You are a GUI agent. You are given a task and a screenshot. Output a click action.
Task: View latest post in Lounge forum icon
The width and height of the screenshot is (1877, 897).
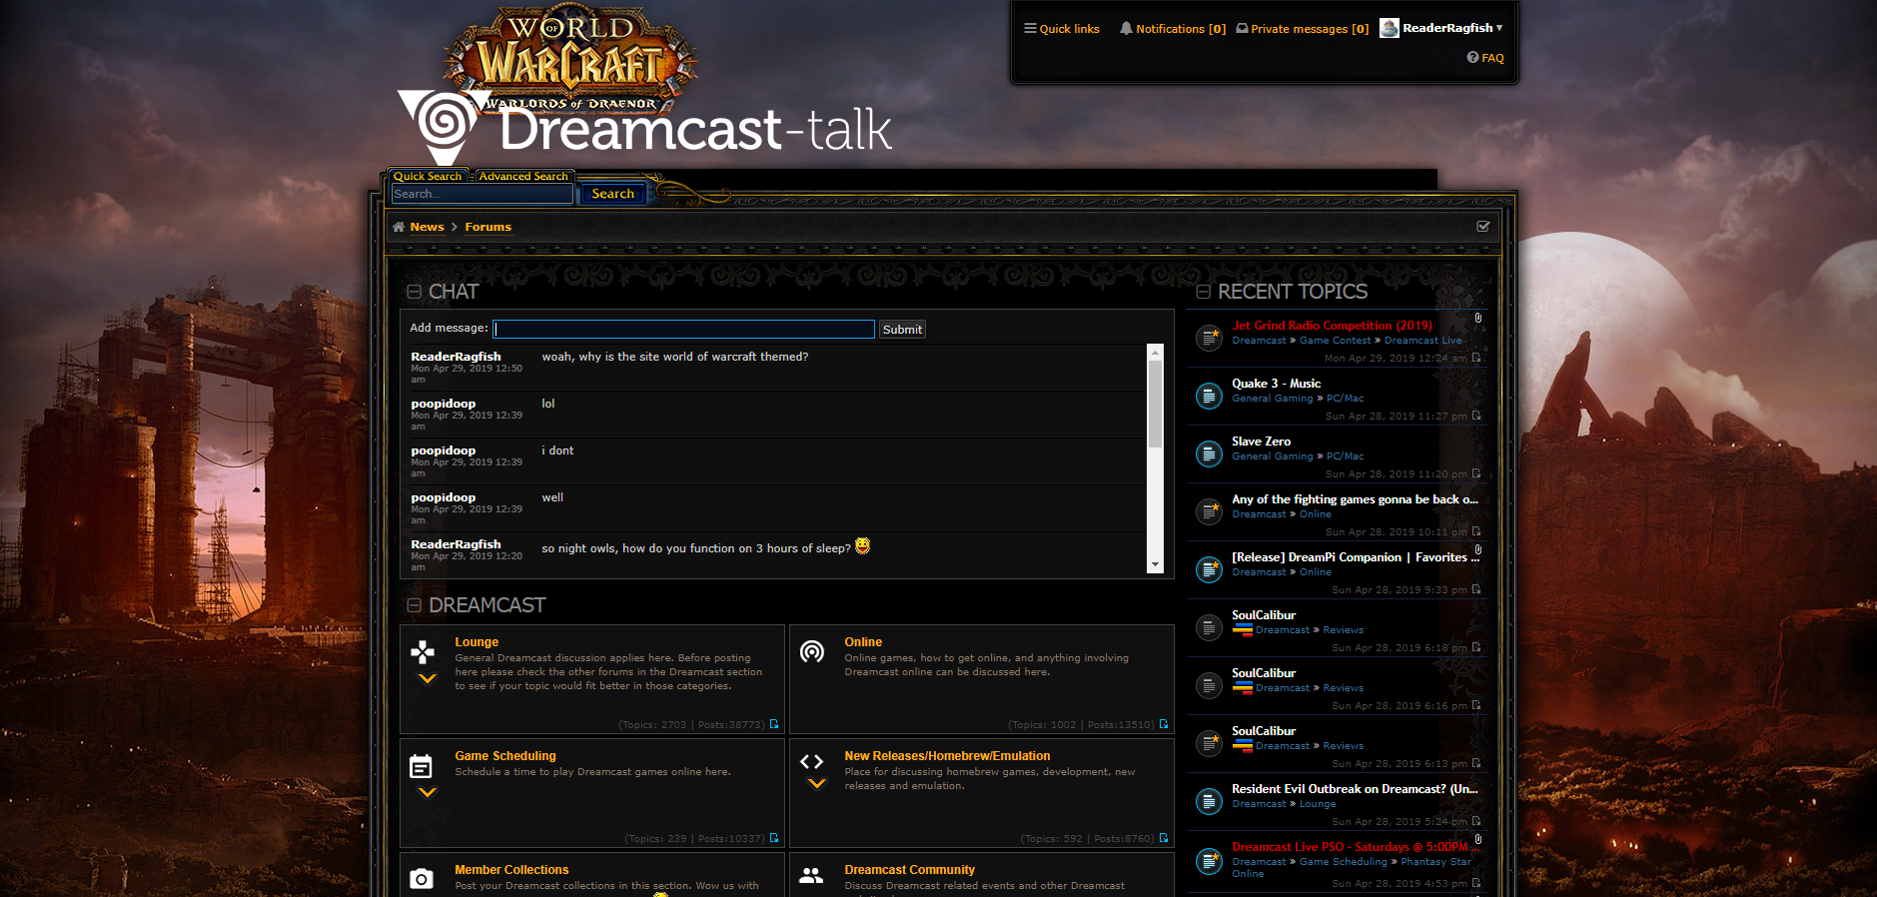[x=774, y=724]
